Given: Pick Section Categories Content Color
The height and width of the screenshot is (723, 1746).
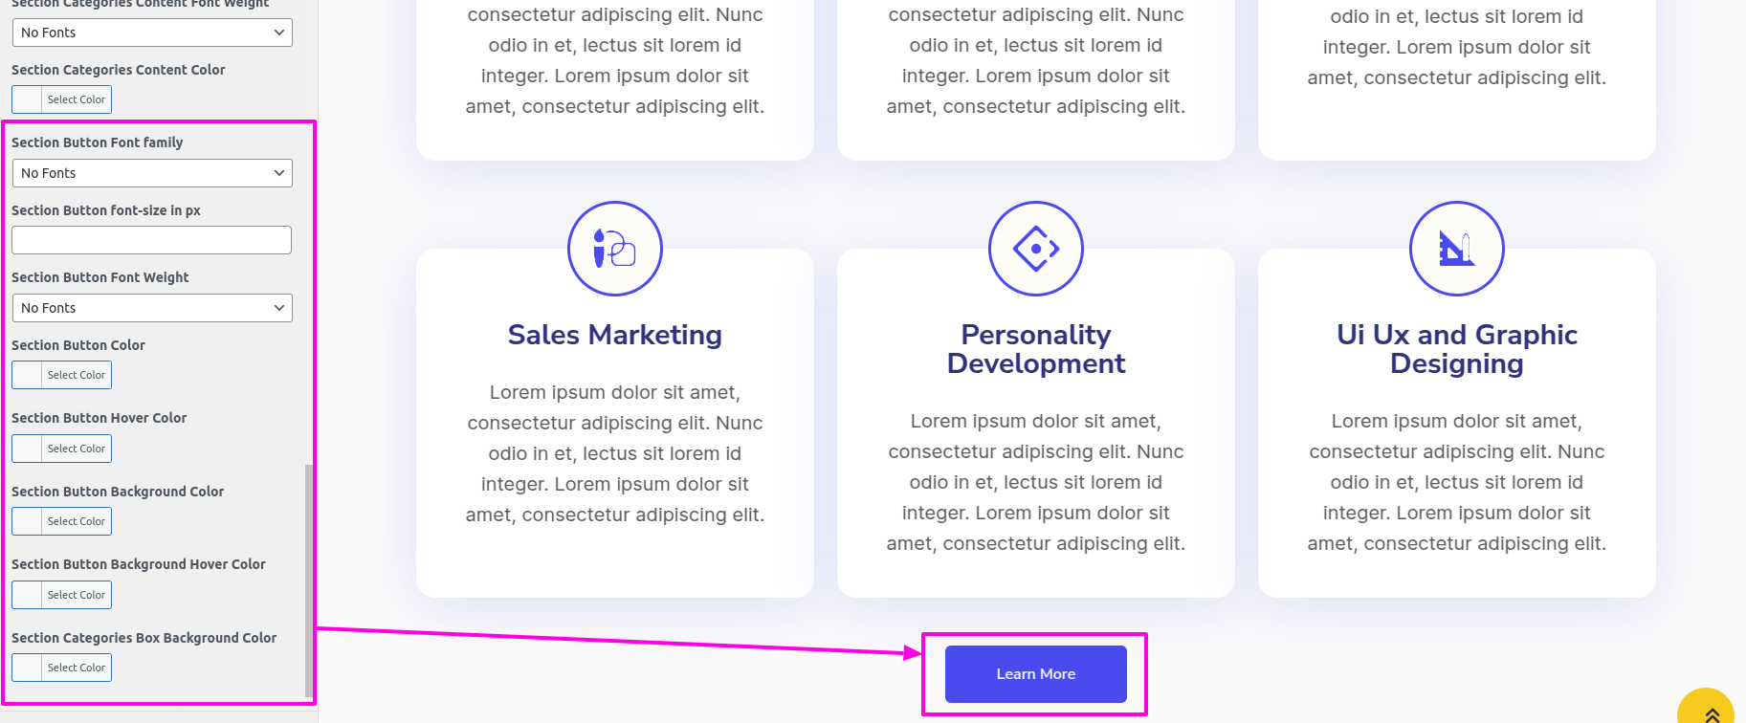Looking at the screenshot, I should (x=62, y=99).
